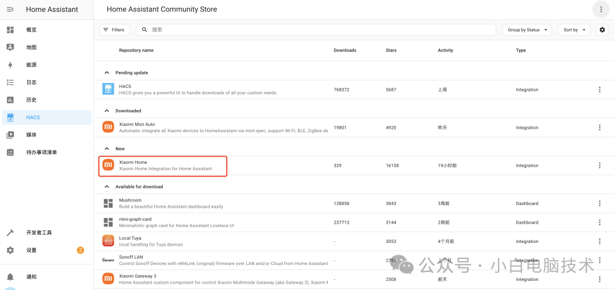This screenshot has width=614, height=290.
Task: Open the mini-graph-card repository
Action: pos(354,222)
